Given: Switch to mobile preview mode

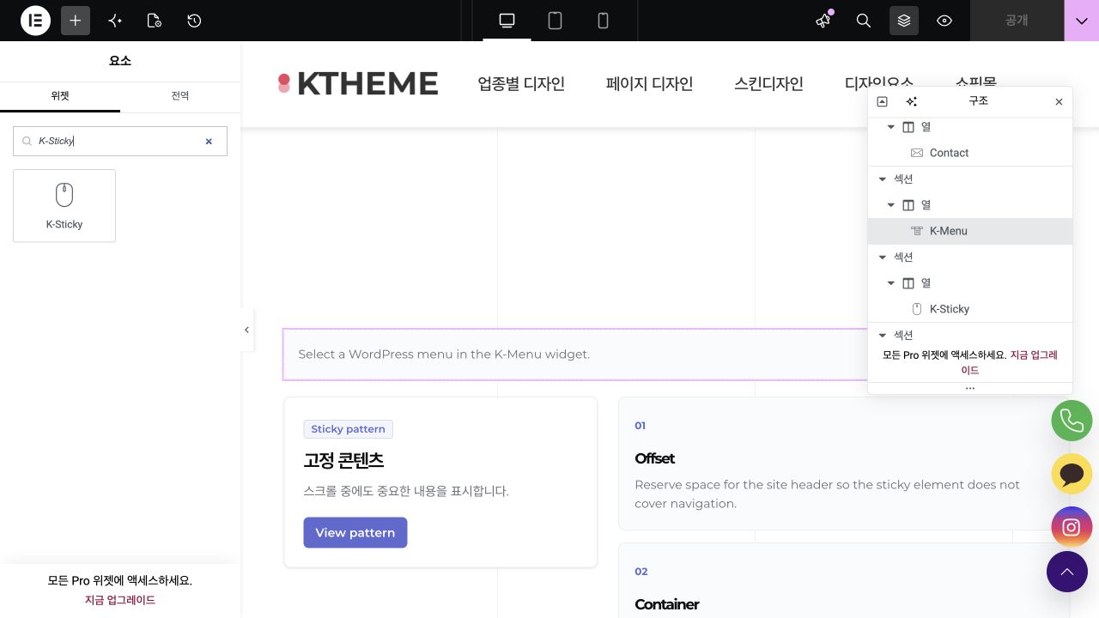Looking at the screenshot, I should coord(603,21).
